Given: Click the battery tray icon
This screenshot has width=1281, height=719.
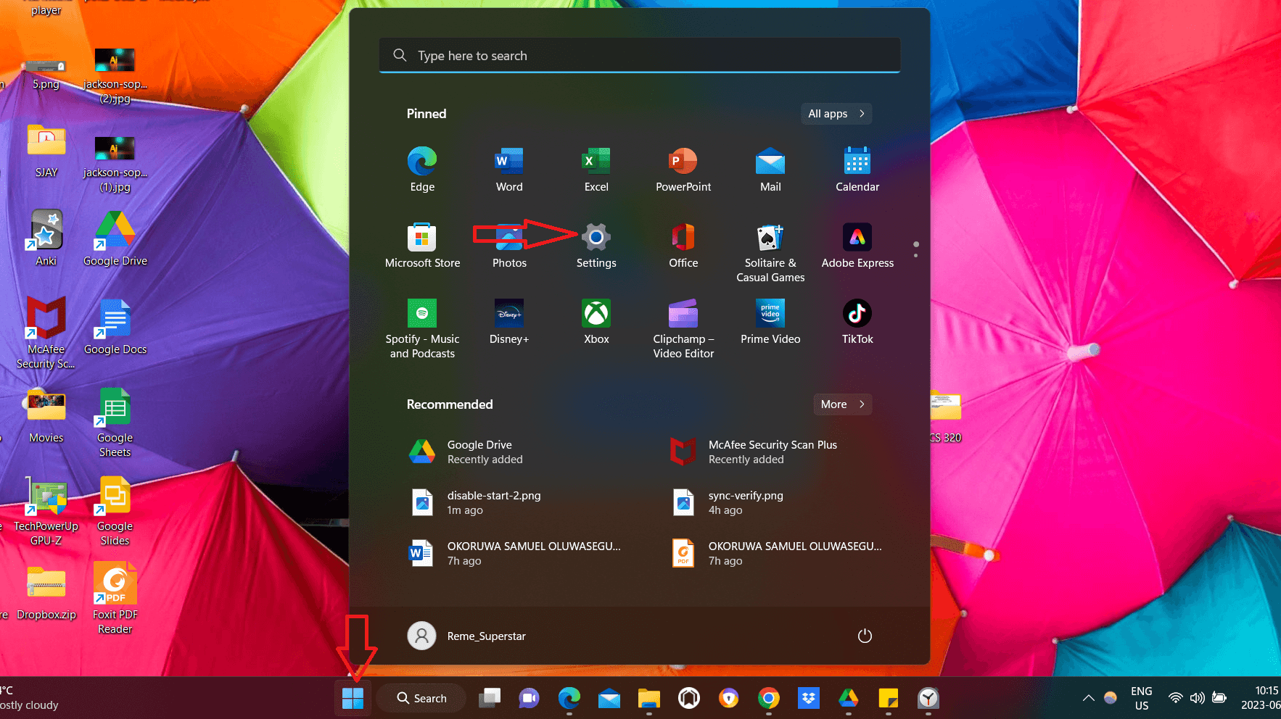Looking at the screenshot, I should click(x=1219, y=698).
